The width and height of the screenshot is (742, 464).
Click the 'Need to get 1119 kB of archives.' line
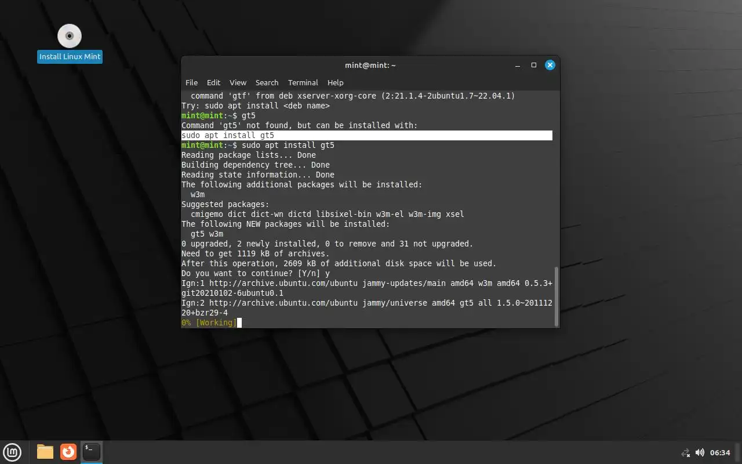point(256,253)
